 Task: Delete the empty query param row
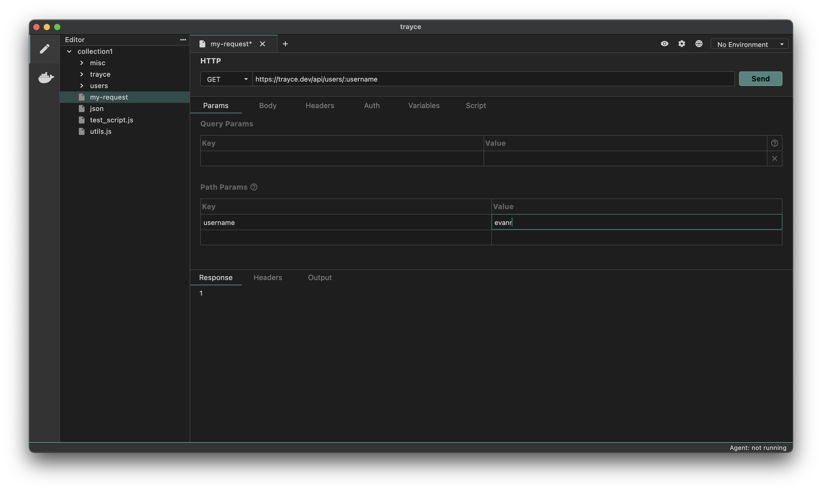click(774, 158)
